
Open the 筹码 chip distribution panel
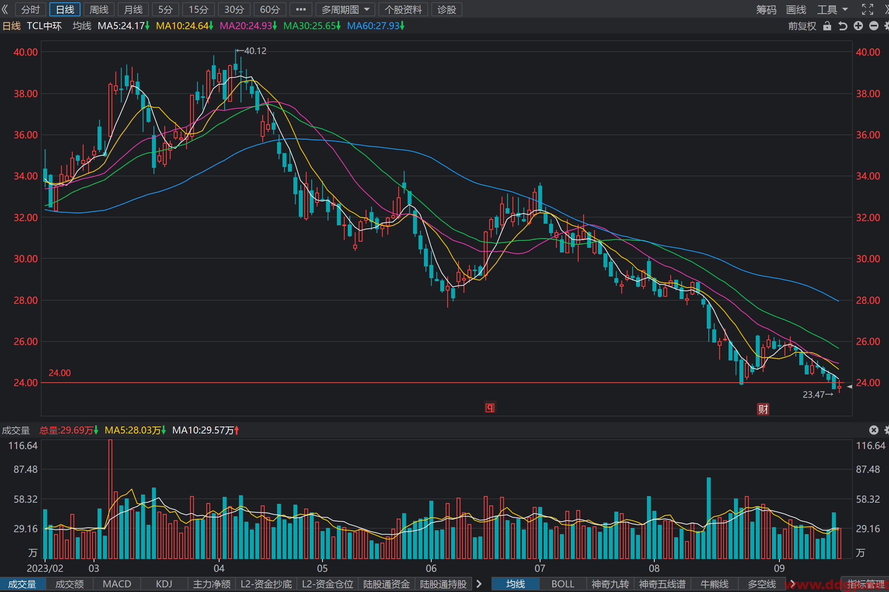[x=766, y=9]
